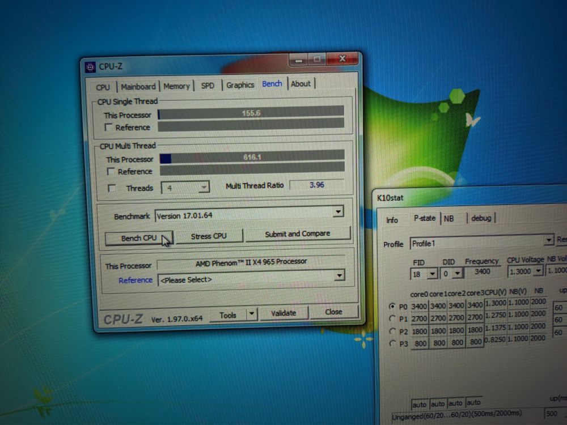
Task: Click P0 core0 cell 3400
Action: [x=419, y=307]
